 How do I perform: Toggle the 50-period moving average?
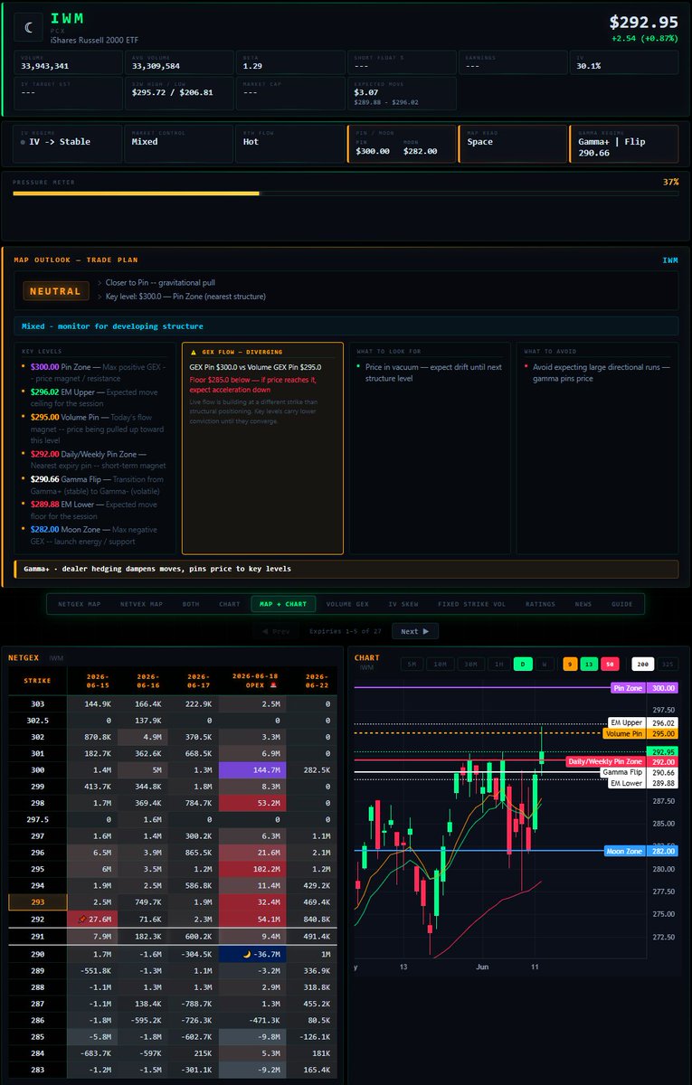coord(608,665)
